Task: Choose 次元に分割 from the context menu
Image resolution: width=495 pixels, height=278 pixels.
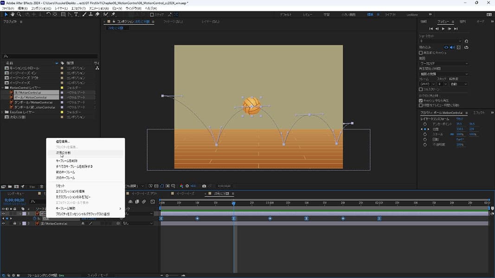Action: [x=64, y=152]
